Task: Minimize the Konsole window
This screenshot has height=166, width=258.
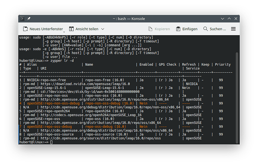Action: point(219,18)
